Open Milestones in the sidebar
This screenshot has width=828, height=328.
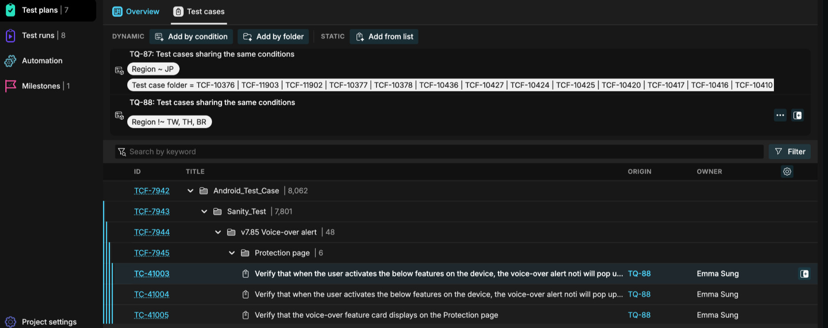point(41,86)
